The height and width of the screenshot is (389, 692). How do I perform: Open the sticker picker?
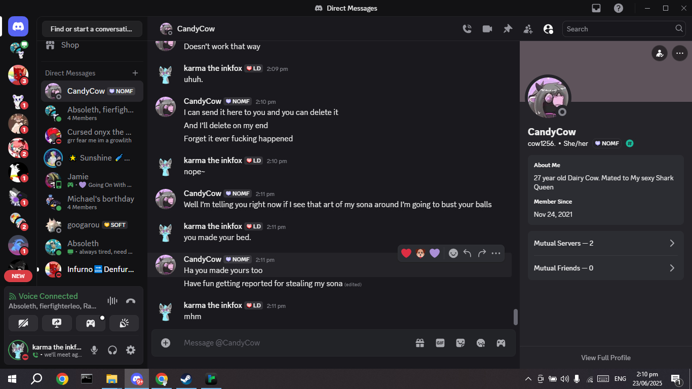coord(460,343)
